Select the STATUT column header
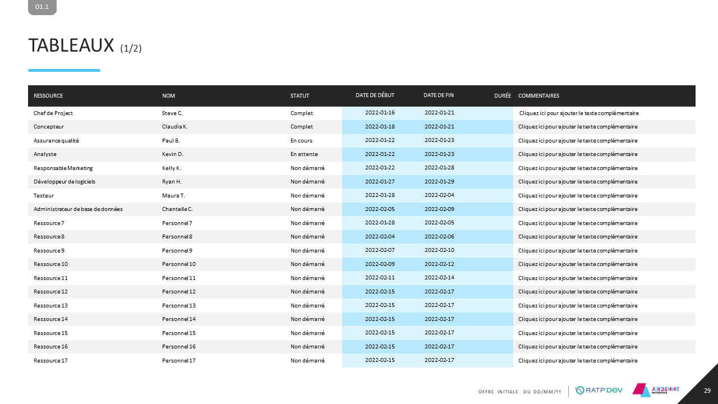Image resolution: width=718 pixels, height=404 pixels. [300, 96]
